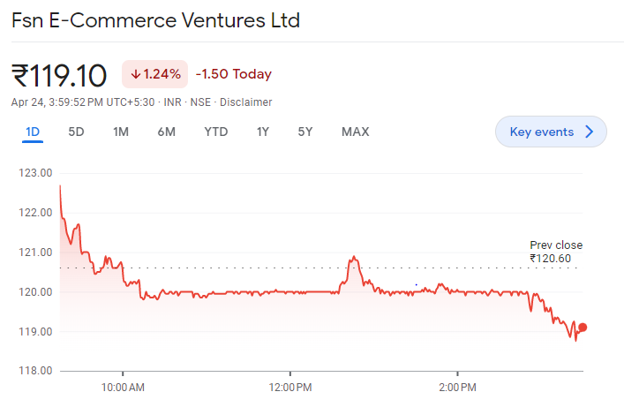The height and width of the screenshot is (407, 624).
Task: Switch to the 5Y range
Action: pos(305,132)
